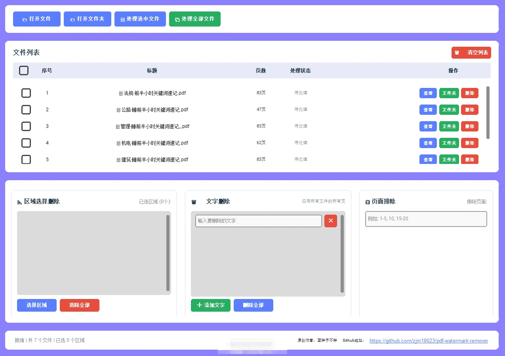Click the pen icon beside 区域选择删除 title
Screen dimensions: 505x356
(19, 201)
